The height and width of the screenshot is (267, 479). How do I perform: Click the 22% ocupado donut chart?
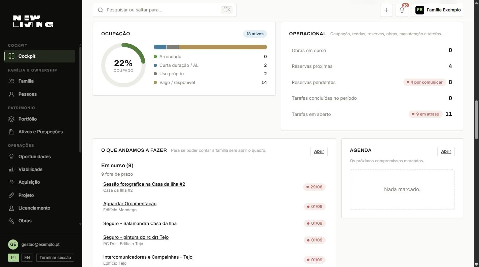click(123, 65)
